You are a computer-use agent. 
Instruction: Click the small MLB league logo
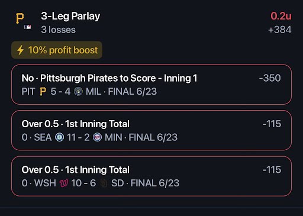coord(27,27)
